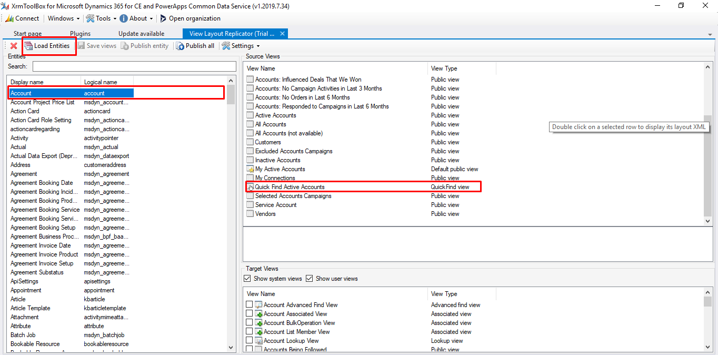This screenshot has width=718, height=355.
Task: Click icon of Vendors view
Action: tap(250, 214)
